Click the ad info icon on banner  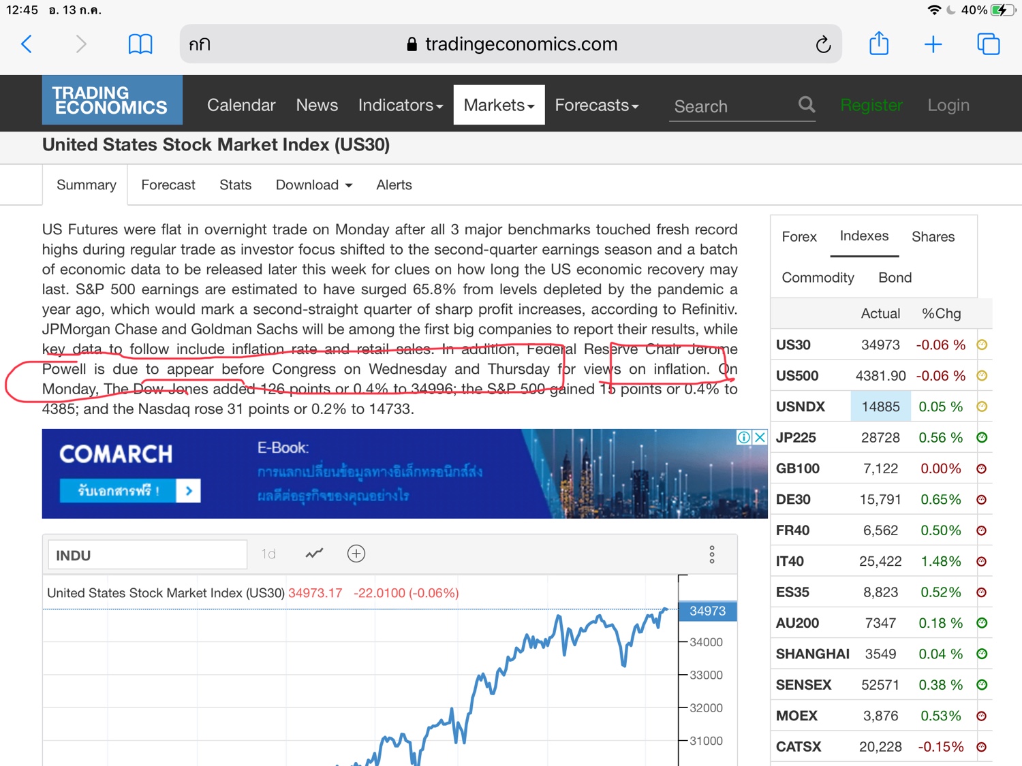click(745, 437)
